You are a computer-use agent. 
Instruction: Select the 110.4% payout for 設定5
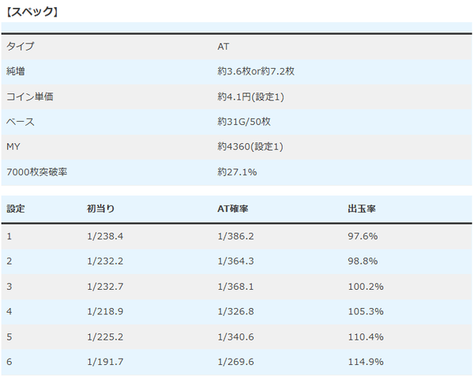(366, 337)
